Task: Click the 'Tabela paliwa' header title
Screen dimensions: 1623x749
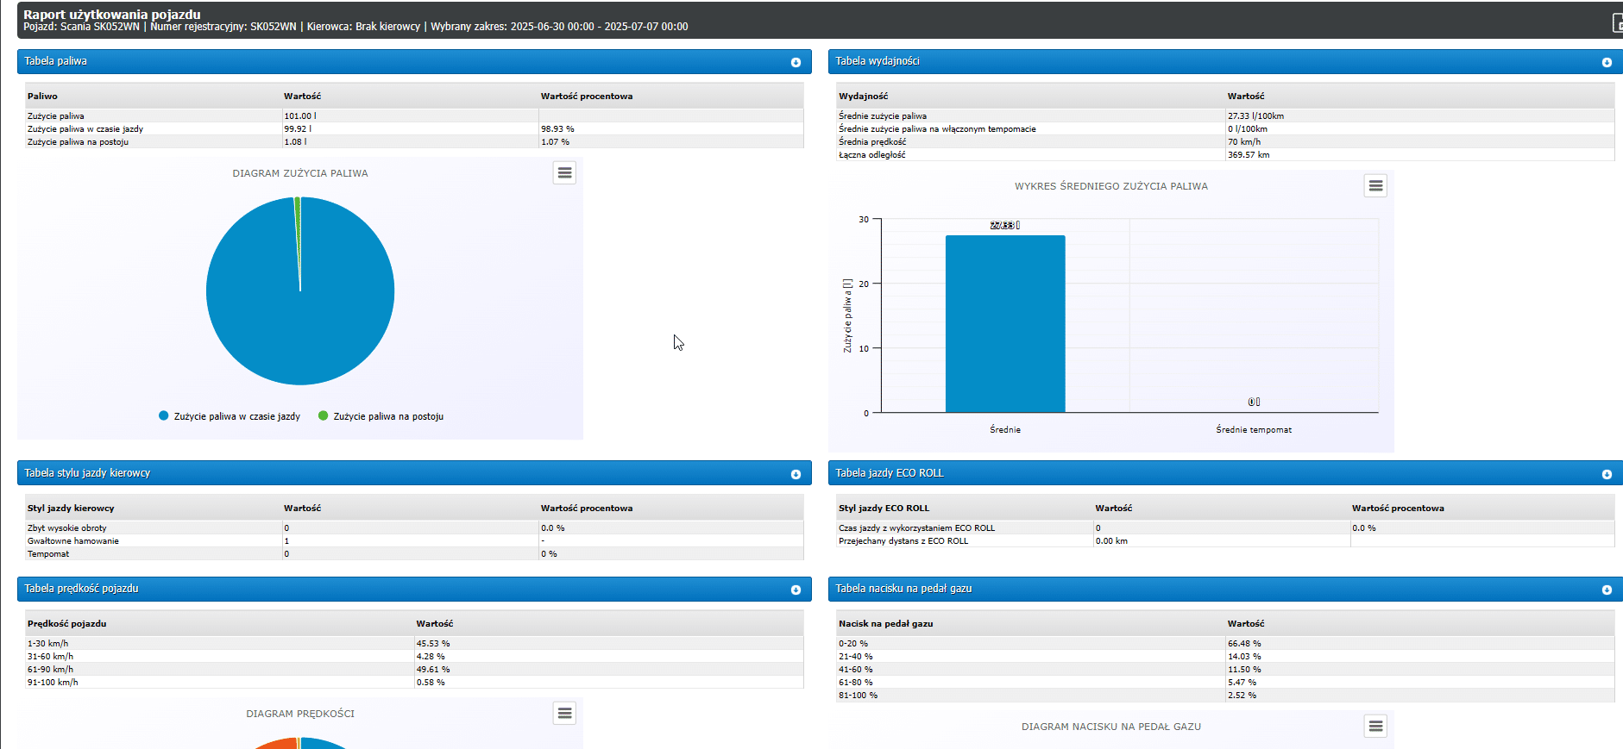Action: 56,61
